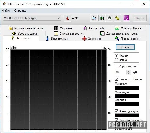Click the camera save screenshot icon
Screen dimensions: 150x133
point(110,18)
